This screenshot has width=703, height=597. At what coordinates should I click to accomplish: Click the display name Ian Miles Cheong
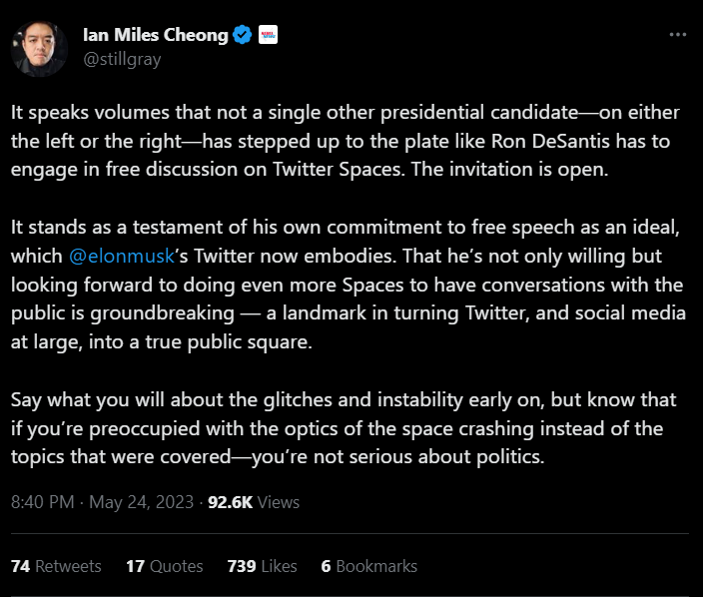155,37
